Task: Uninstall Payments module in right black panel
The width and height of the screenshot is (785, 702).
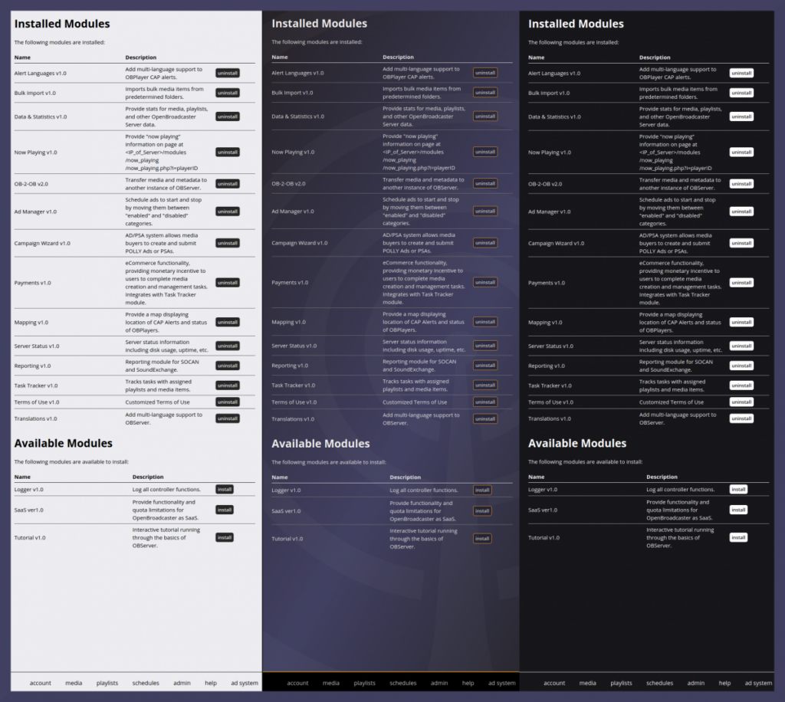Action: coord(741,283)
